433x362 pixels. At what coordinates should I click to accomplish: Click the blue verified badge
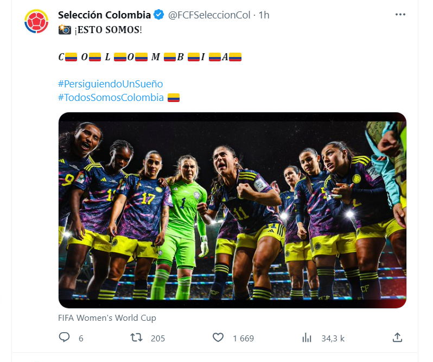point(160,15)
